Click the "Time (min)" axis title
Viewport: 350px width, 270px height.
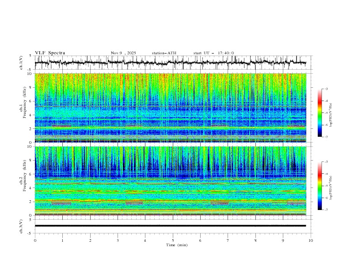[x=177, y=245]
